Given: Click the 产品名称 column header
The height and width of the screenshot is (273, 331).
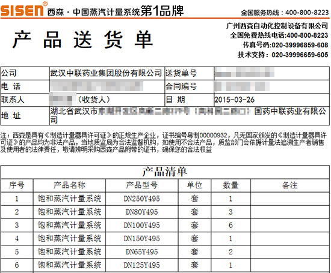Looking at the screenshot, I should coord(69,185).
